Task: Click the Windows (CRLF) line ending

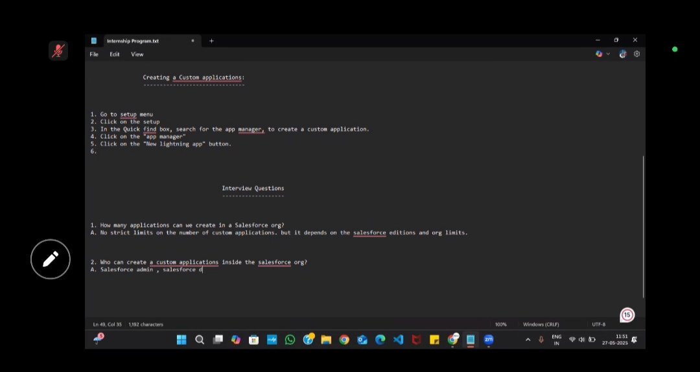Action: 541,324
